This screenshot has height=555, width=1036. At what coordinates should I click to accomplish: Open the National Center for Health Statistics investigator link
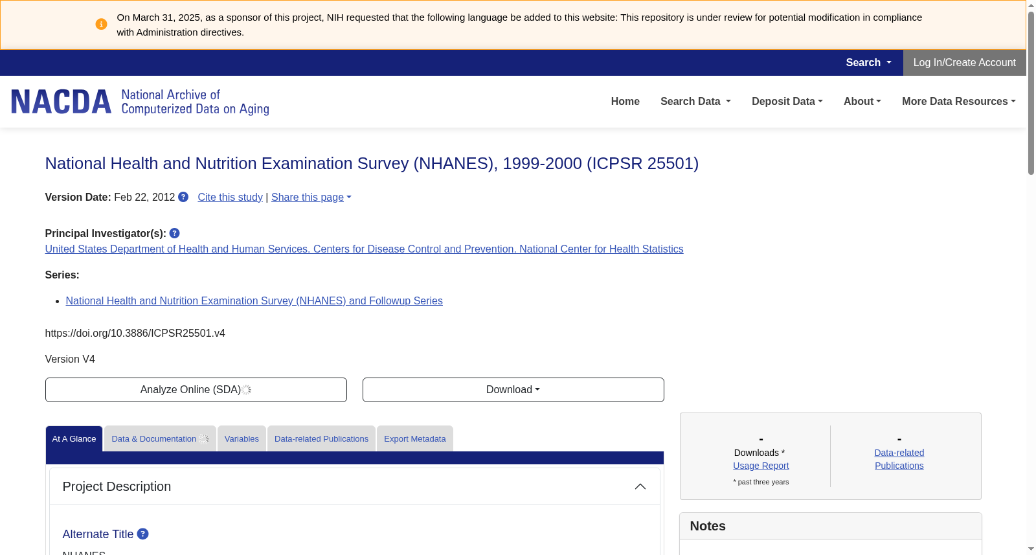coord(364,249)
